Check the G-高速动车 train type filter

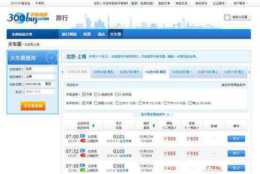tap(95, 95)
